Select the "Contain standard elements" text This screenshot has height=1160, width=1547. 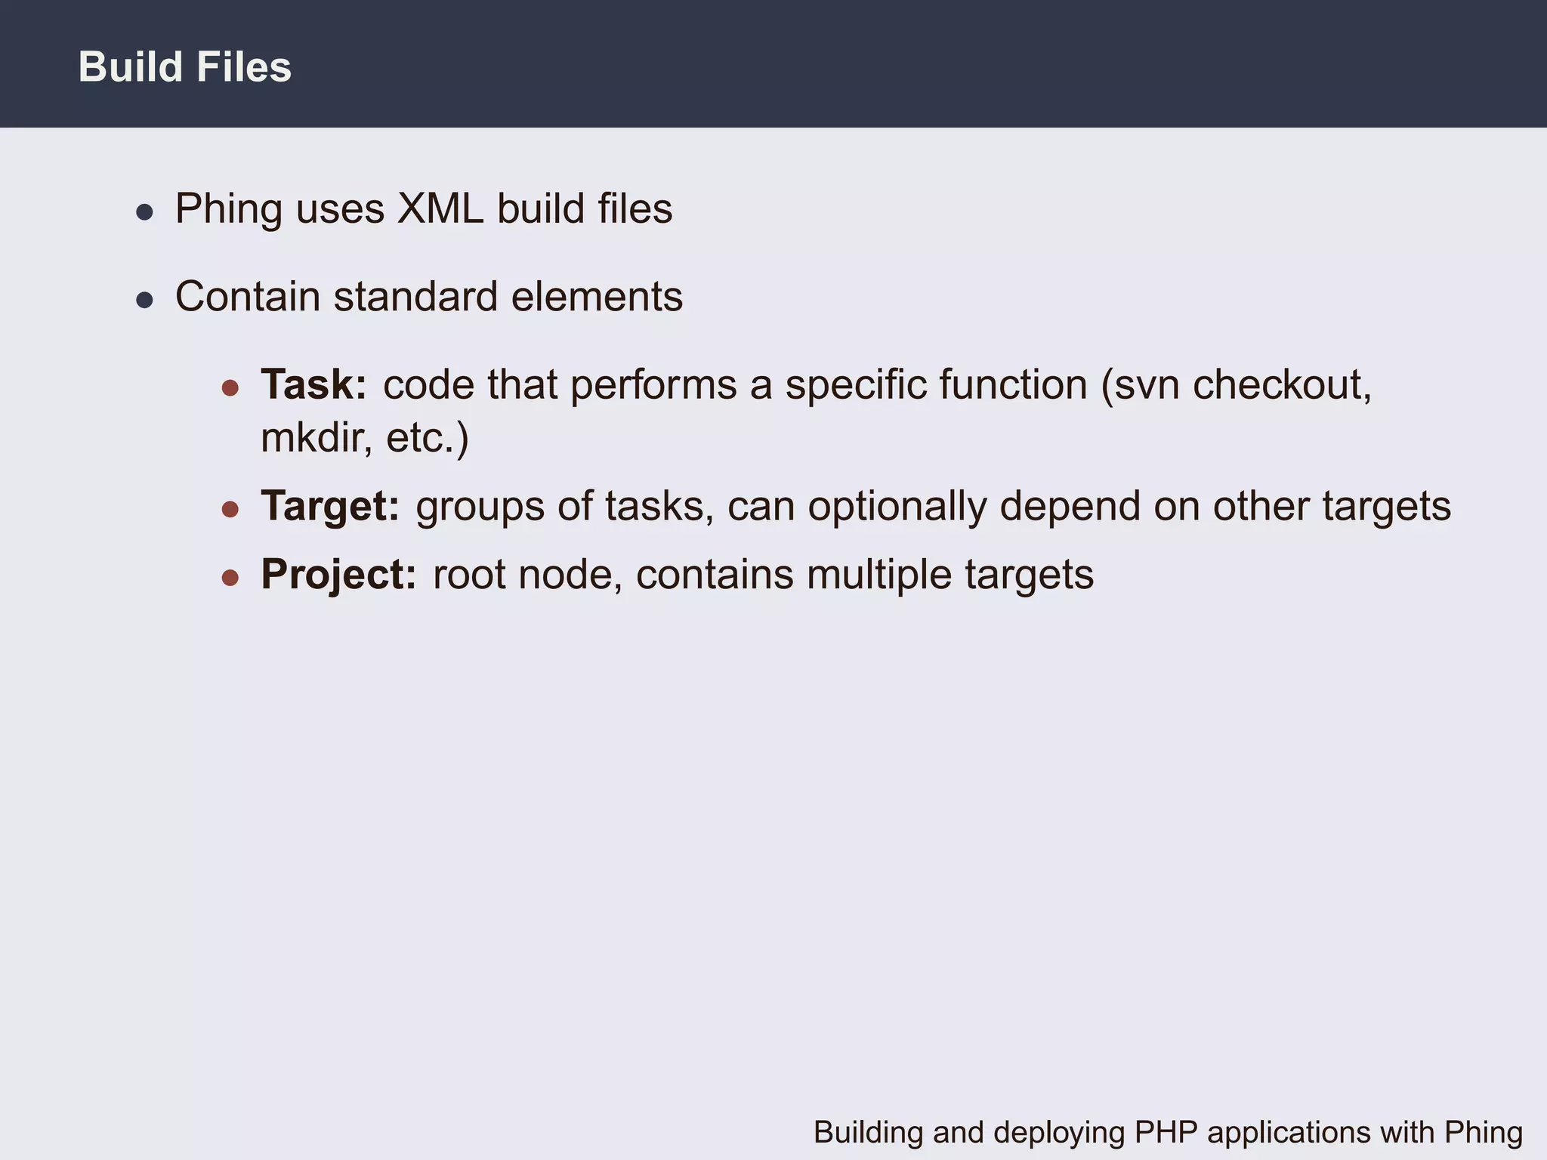[428, 296]
